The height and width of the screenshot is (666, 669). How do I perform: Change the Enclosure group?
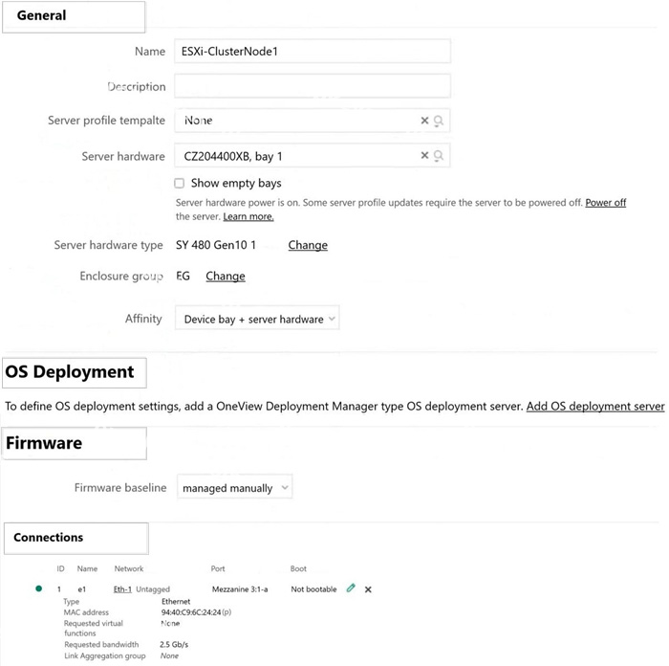coord(226,276)
